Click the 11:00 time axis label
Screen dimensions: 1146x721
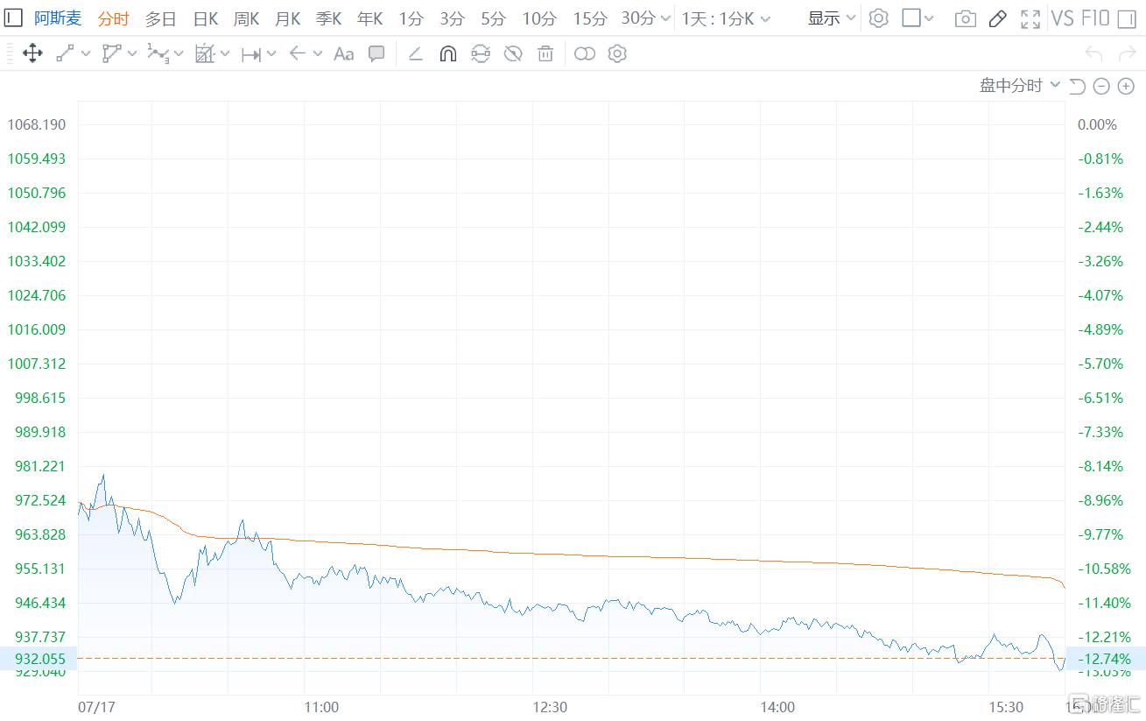click(321, 707)
